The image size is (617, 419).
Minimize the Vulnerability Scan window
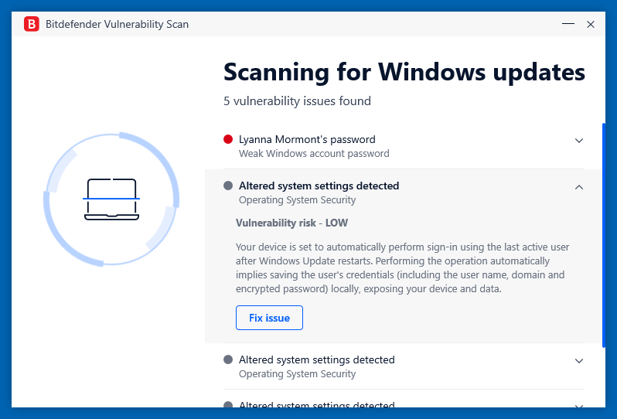[568, 24]
